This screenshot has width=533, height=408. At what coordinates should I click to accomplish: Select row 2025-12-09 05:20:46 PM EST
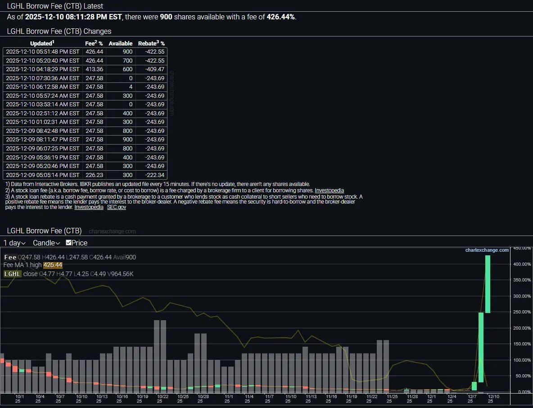pyautogui.click(x=85, y=166)
